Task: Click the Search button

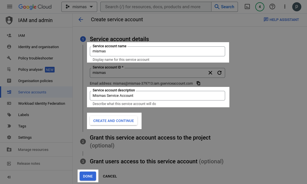Action: [225, 7]
